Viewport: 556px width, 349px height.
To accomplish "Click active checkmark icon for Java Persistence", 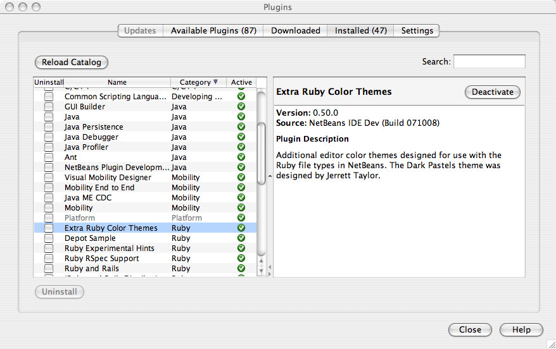I will click(x=241, y=126).
